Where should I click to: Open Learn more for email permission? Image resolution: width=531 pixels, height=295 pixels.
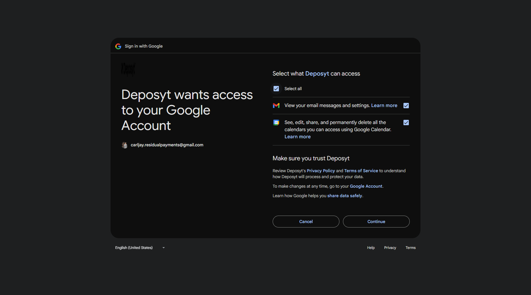384,106
